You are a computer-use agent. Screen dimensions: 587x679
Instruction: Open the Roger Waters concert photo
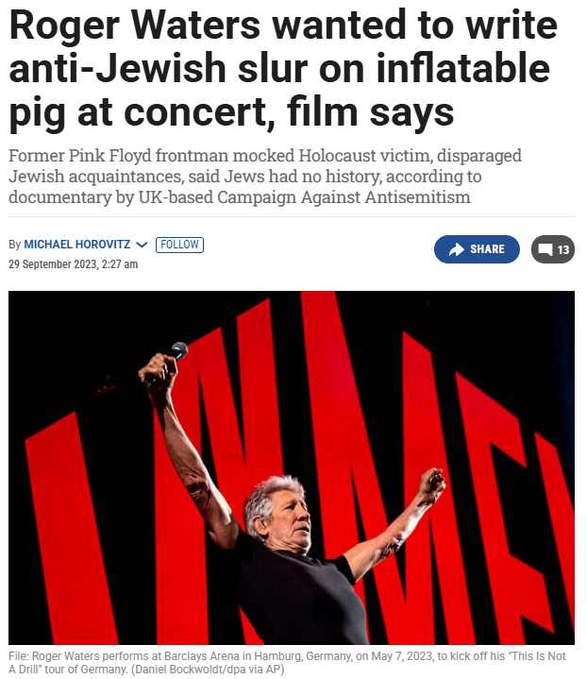[292, 467]
